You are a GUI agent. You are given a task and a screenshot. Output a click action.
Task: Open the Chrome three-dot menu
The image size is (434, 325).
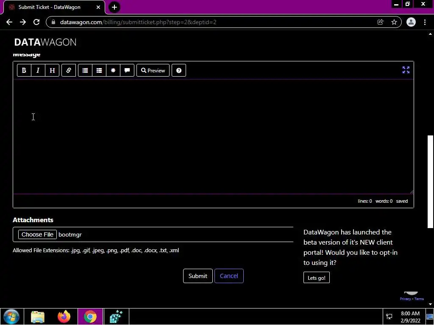point(425,22)
